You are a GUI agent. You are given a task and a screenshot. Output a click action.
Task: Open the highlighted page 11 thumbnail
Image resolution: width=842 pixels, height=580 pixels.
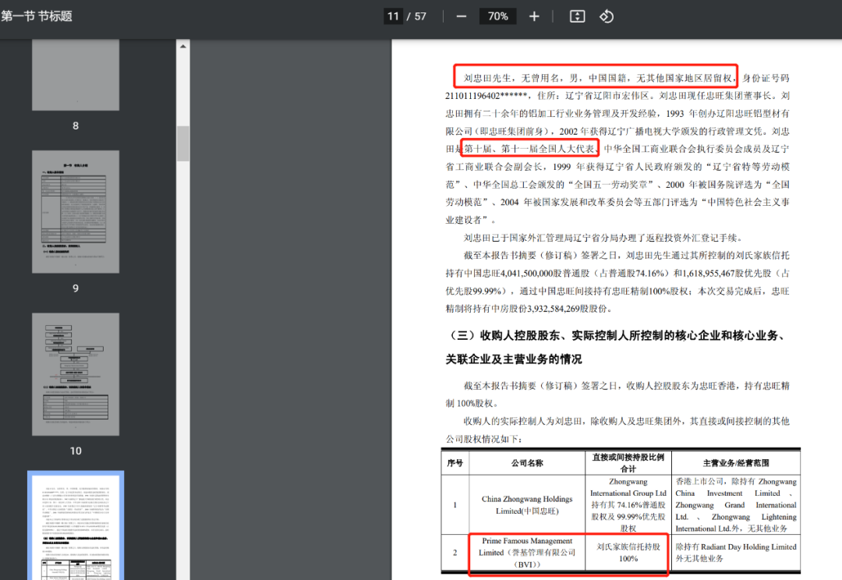[76, 527]
